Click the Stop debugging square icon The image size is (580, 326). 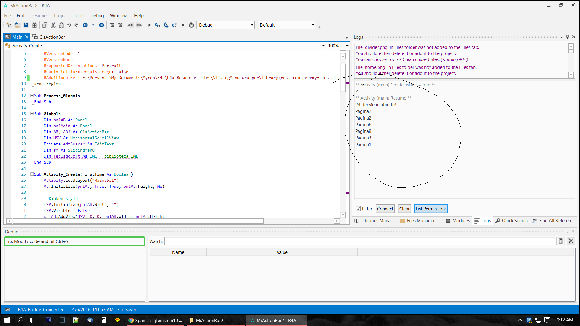183,25
